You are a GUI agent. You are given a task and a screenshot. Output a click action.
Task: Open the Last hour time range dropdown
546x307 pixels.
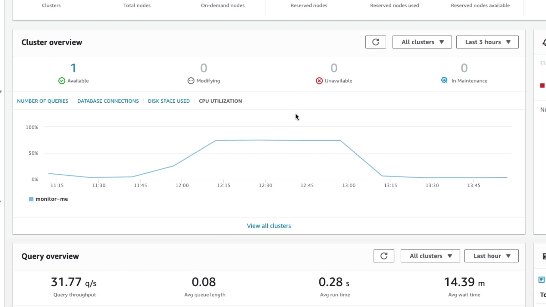point(491,256)
